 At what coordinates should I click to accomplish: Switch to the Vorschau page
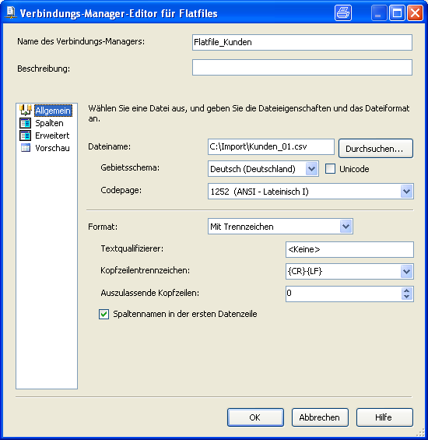click(52, 148)
